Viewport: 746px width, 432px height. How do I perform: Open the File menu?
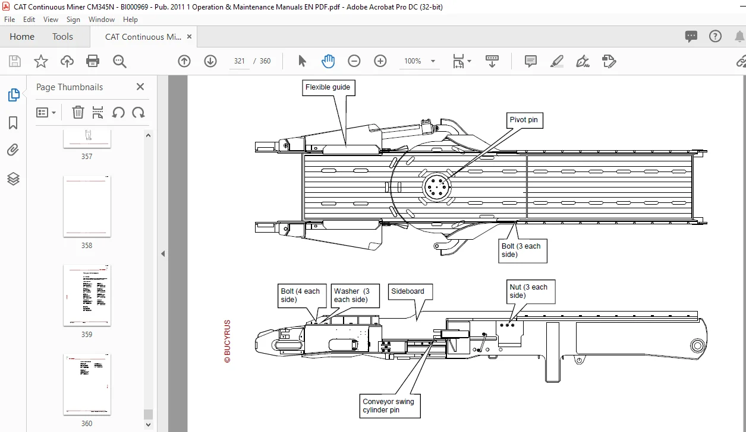tap(10, 20)
